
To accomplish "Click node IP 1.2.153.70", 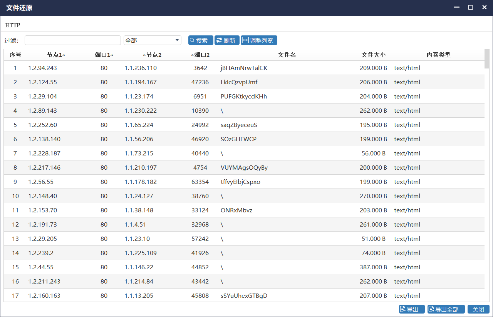I will pyautogui.click(x=42, y=210).
